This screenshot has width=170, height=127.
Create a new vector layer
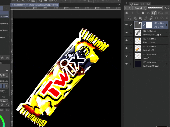[135, 18]
